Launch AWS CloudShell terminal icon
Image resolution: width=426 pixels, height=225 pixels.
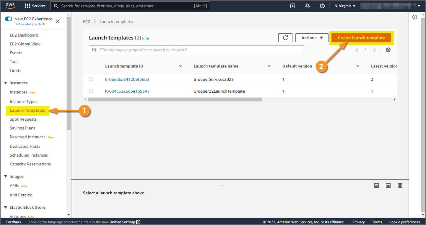point(293,6)
